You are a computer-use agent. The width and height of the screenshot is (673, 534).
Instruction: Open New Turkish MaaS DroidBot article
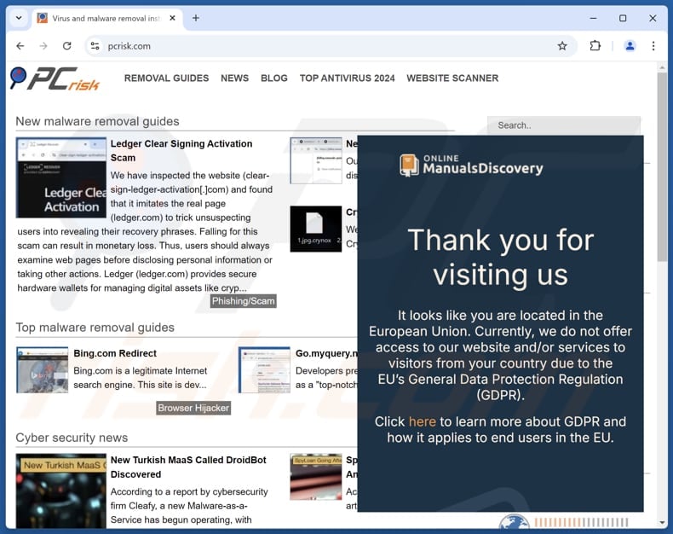click(188, 467)
